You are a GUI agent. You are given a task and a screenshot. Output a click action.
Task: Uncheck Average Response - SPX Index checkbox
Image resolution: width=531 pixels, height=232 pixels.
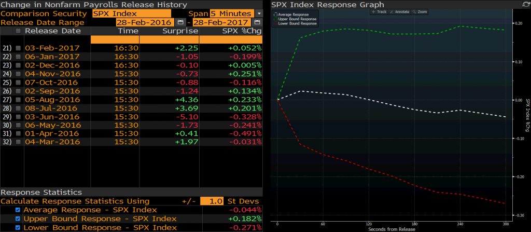coord(18,210)
